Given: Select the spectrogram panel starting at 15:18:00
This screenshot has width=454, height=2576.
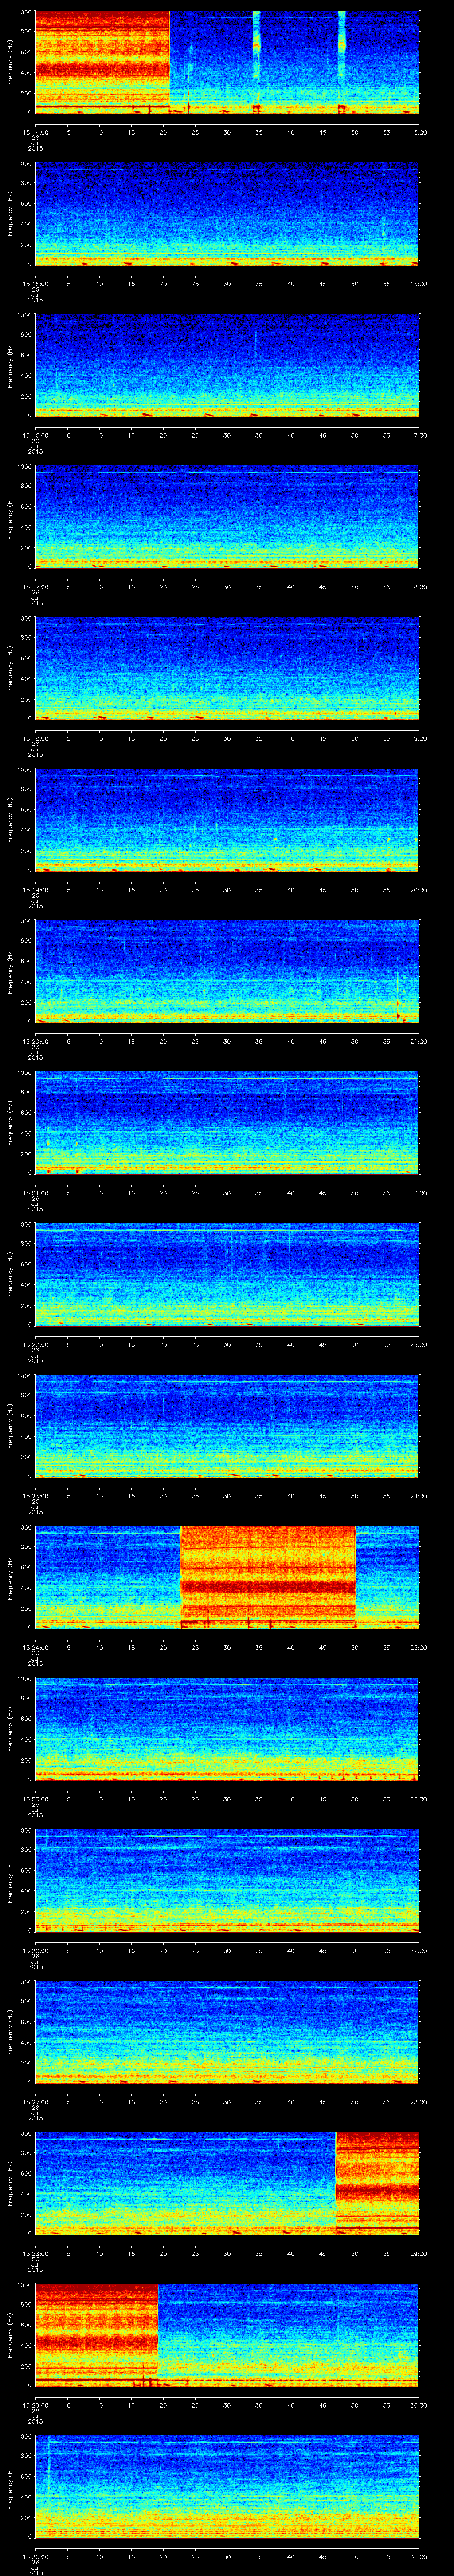Looking at the screenshot, I should tap(227, 668).
